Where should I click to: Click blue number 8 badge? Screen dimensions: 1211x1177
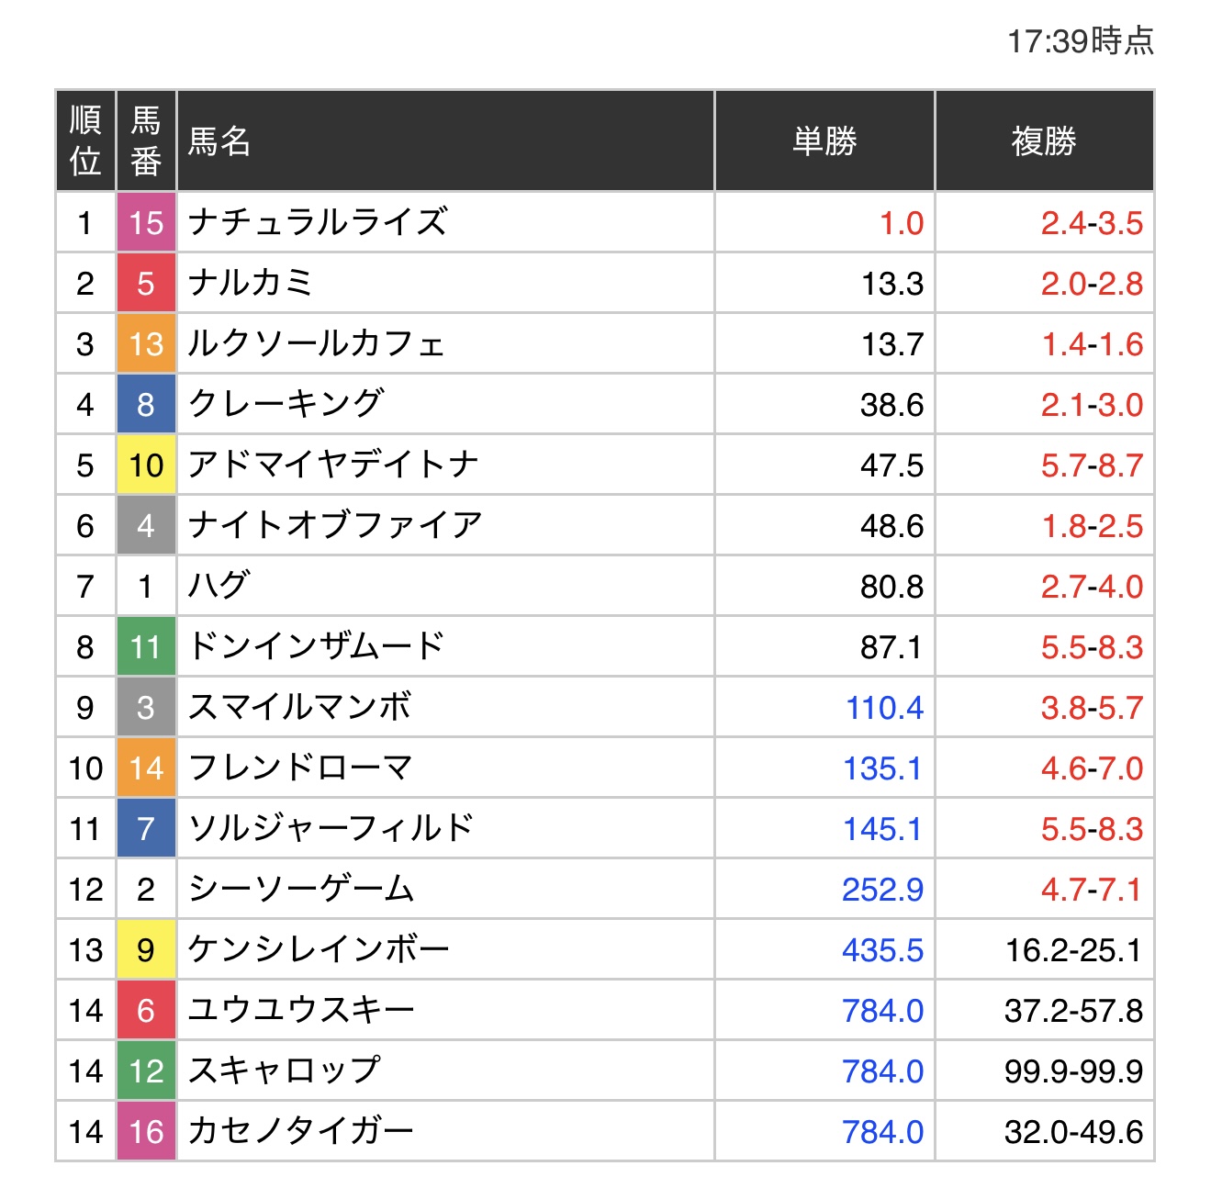pos(146,404)
